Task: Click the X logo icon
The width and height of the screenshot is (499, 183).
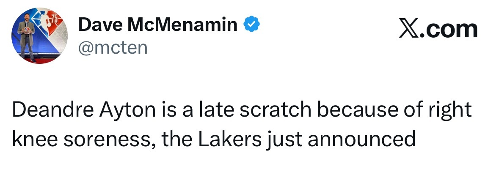Action: (408, 30)
